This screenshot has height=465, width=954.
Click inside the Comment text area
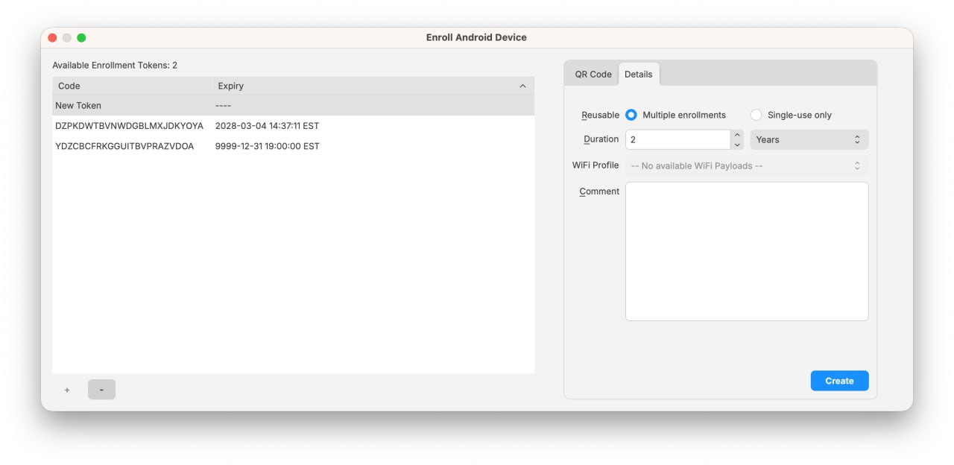[x=747, y=251]
